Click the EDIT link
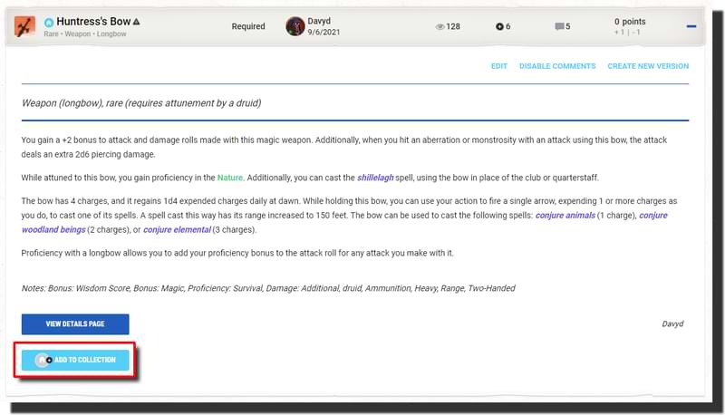The width and height of the screenshot is (725, 415). 499,66
